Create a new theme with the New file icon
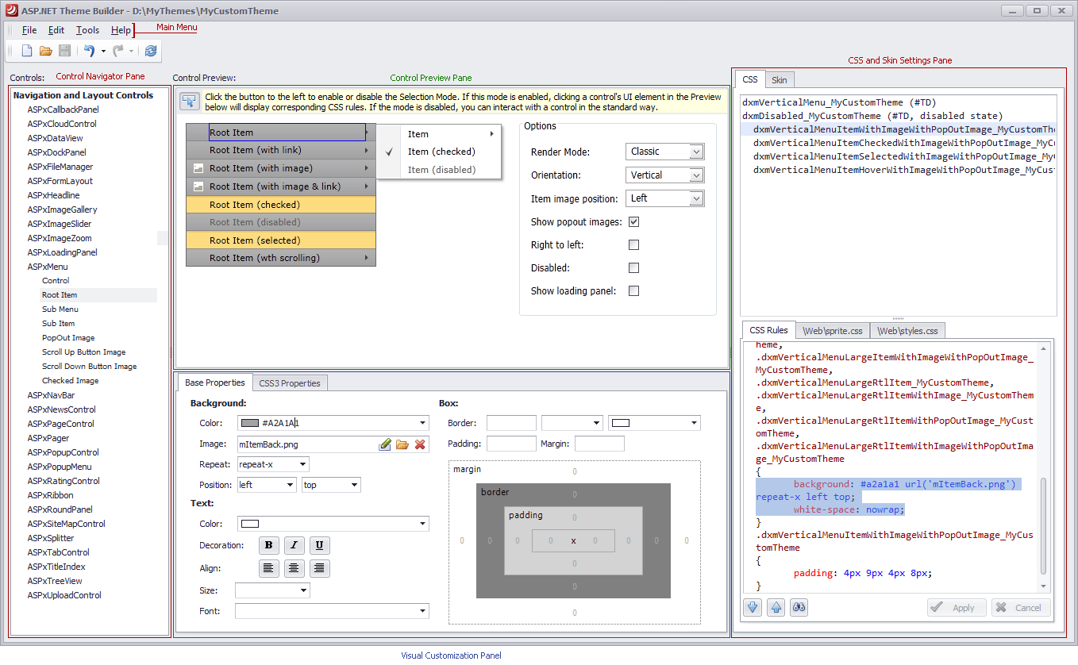 tap(27, 51)
